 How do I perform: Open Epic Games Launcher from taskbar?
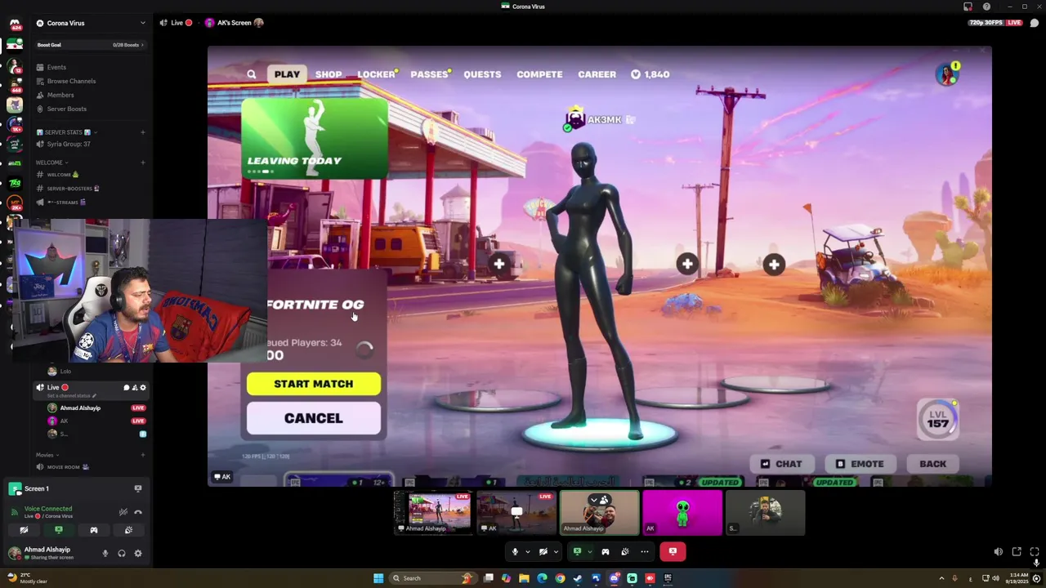pos(668,578)
